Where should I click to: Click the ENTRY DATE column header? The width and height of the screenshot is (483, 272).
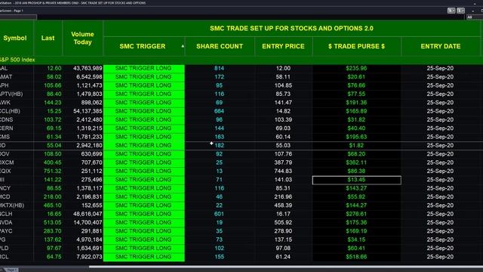click(441, 46)
